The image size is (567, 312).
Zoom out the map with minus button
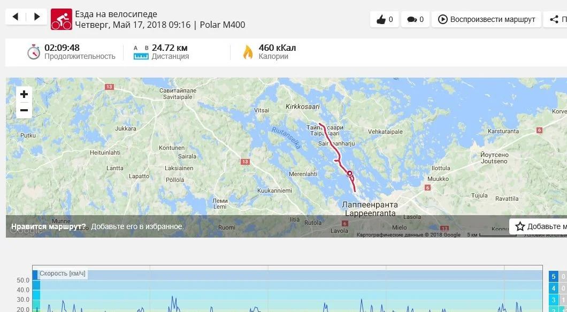point(24,110)
